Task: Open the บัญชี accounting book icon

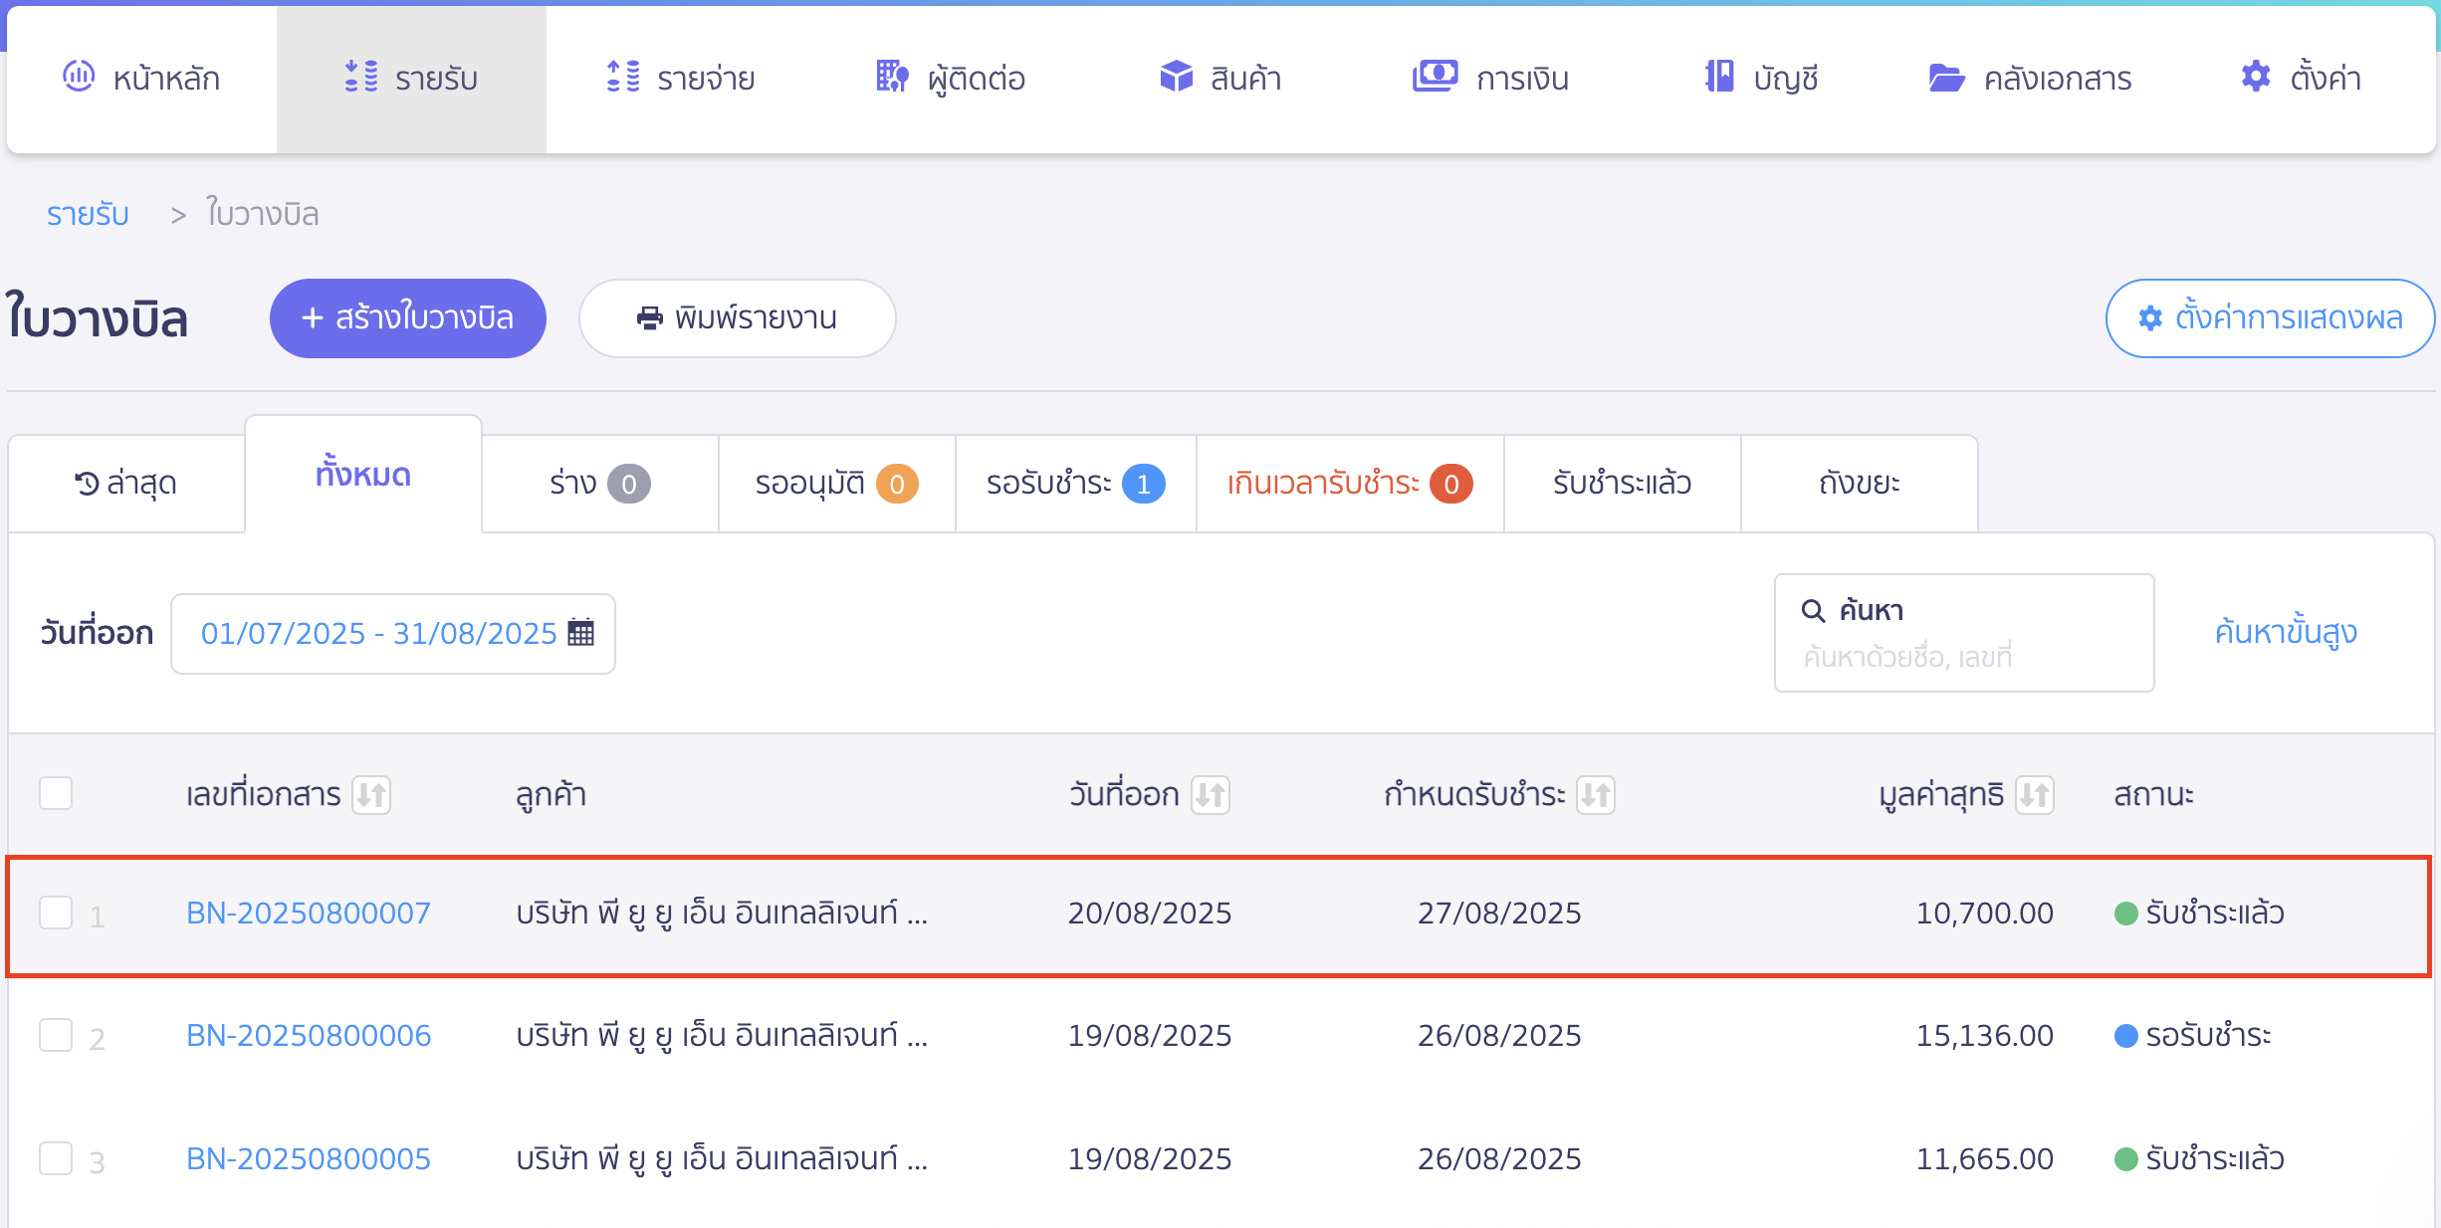Action: (1719, 77)
